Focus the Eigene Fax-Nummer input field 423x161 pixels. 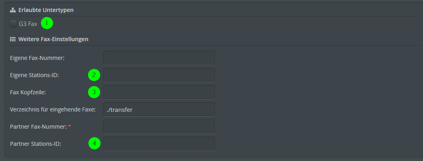click(x=159, y=58)
